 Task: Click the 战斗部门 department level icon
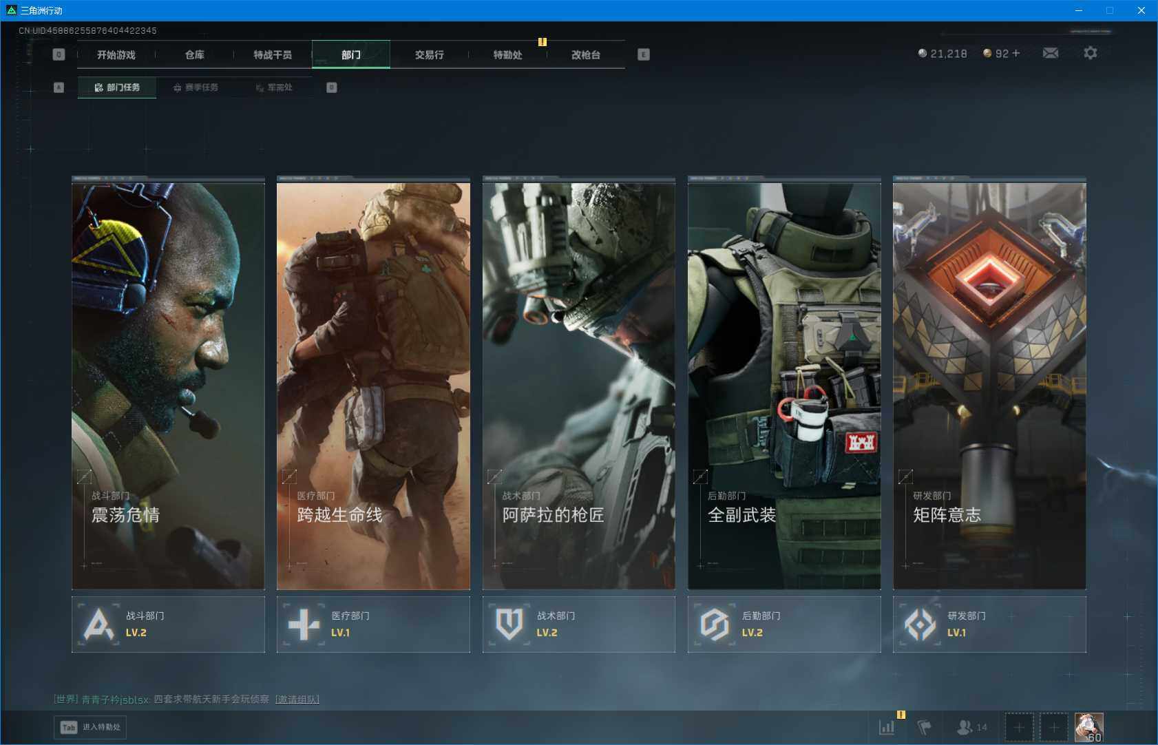(98, 625)
